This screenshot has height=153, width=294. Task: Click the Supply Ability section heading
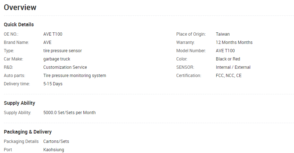click(x=19, y=103)
